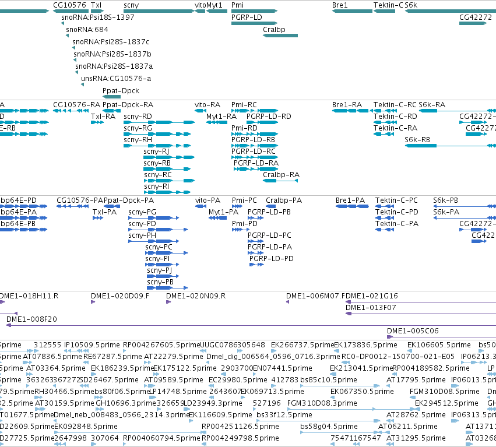Click the Tektin-C-RD transcript
The height and width of the screenshot is (447, 496).
pos(385,122)
